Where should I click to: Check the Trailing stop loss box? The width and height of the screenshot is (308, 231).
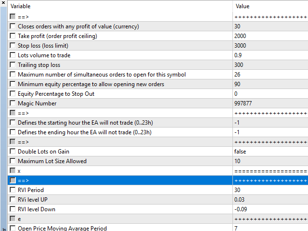tap(13, 65)
